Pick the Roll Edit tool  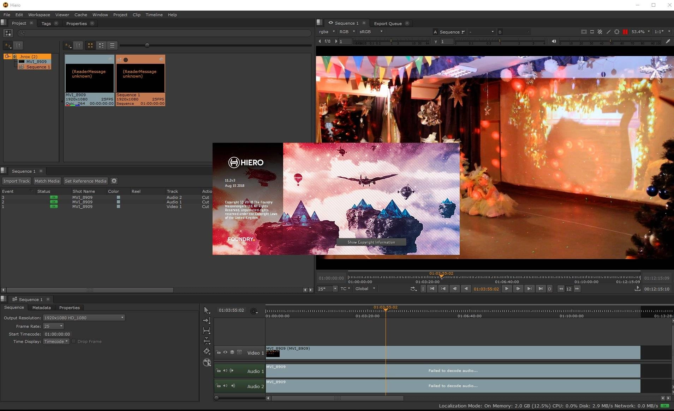click(x=207, y=341)
